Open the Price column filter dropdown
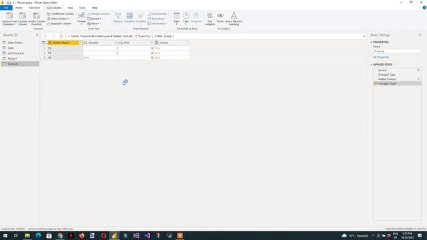 [x=152, y=43]
